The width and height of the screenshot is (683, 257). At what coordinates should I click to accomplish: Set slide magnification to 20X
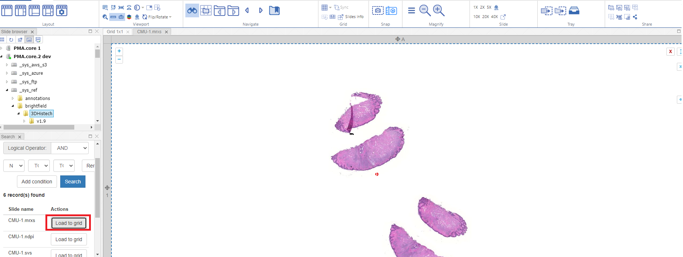pyautogui.click(x=485, y=17)
